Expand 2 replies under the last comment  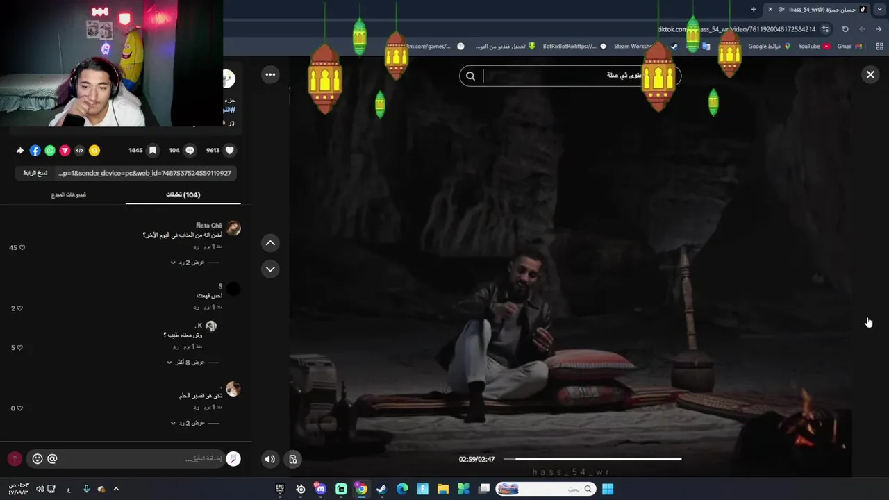(x=188, y=423)
